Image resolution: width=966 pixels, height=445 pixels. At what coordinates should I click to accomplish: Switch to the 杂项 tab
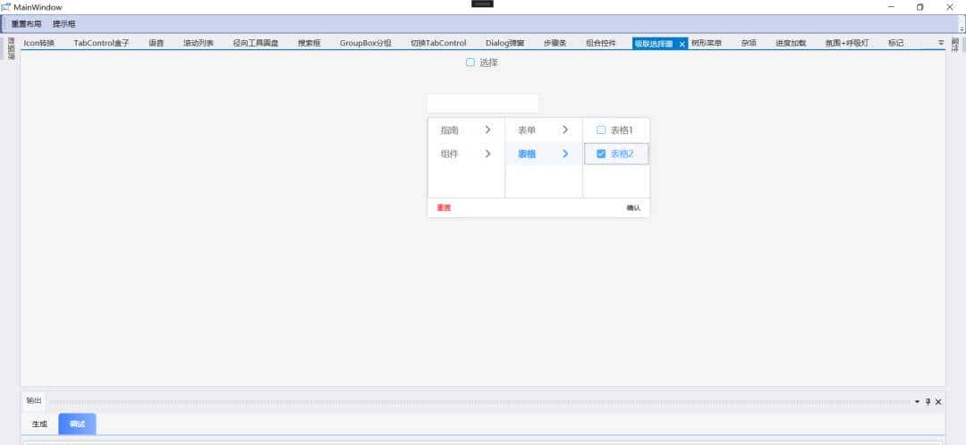tap(749, 43)
